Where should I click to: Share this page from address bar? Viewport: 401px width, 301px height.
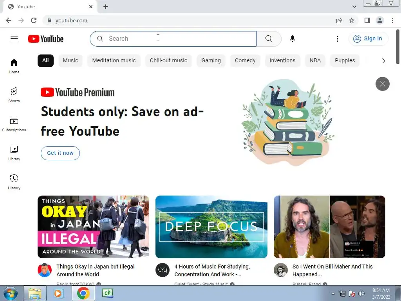[339, 20]
